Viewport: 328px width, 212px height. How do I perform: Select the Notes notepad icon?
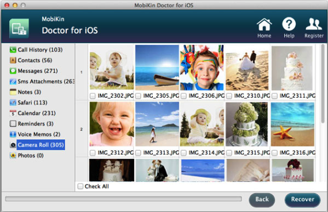(13, 92)
